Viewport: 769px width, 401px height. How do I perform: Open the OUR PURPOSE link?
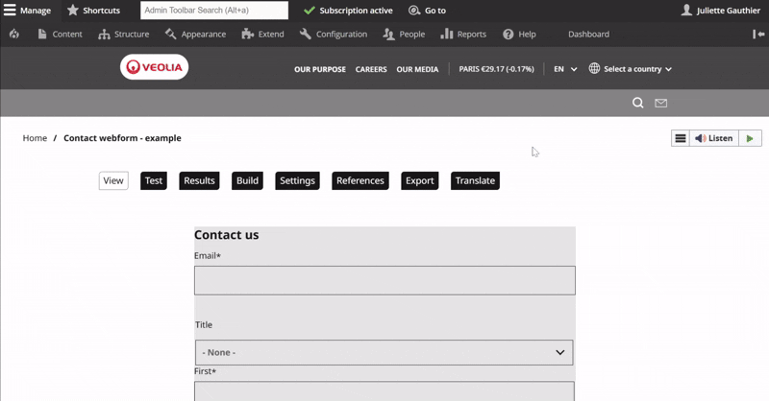320,69
